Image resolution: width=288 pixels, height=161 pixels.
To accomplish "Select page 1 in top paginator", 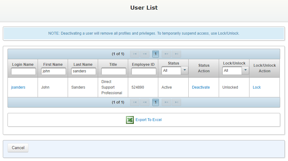I will coord(156,54).
